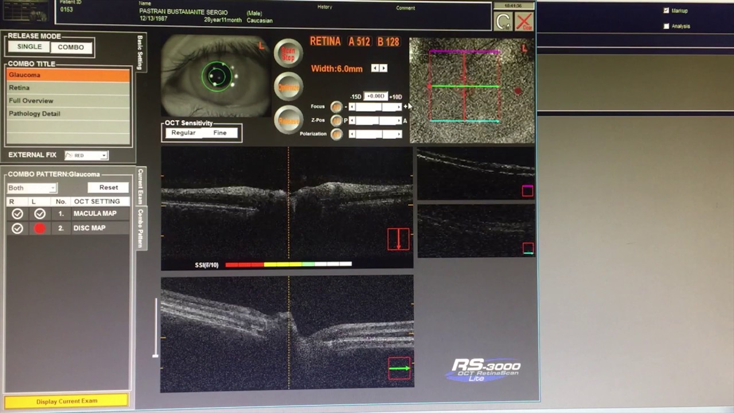
Task: Click the vertical scan direction icon in upper B-scan
Action: click(399, 239)
